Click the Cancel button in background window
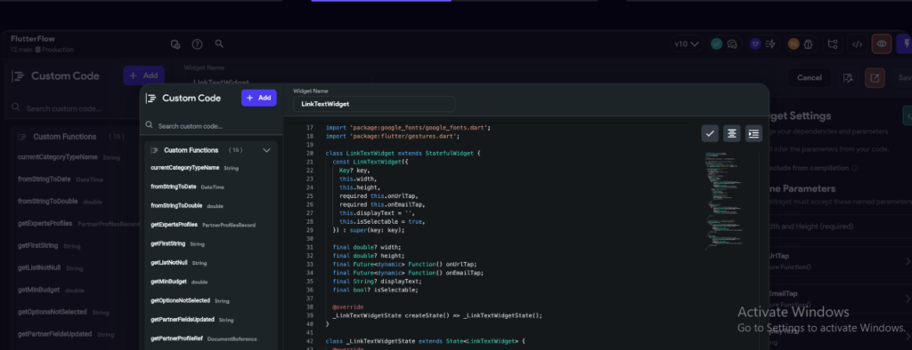912x350 pixels. click(x=809, y=78)
